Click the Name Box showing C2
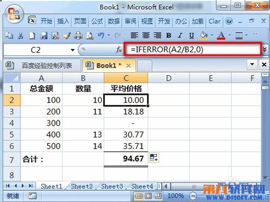Screen dimensions: 270x202 click(x=36, y=50)
